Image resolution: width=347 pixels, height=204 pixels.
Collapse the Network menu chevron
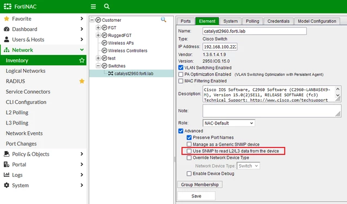point(82,50)
